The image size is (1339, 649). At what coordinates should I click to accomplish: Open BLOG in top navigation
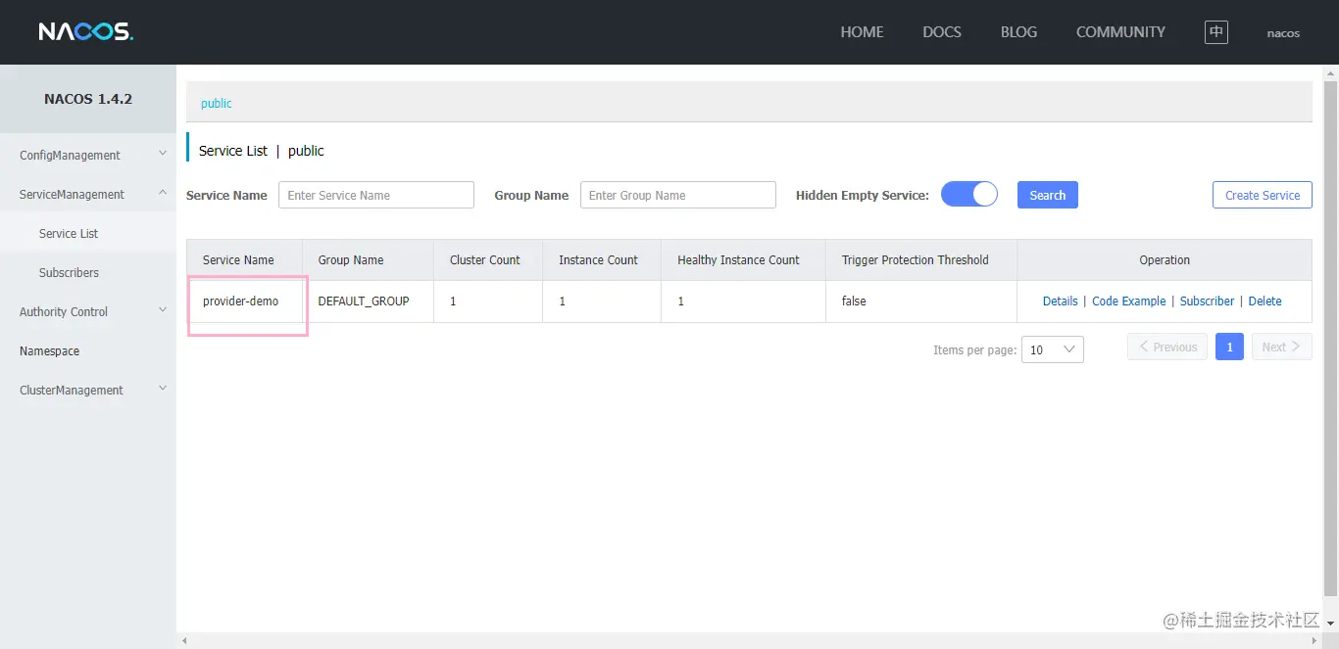click(1018, 32)
